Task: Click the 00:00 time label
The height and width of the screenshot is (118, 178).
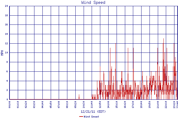Action: pos(9,104)
